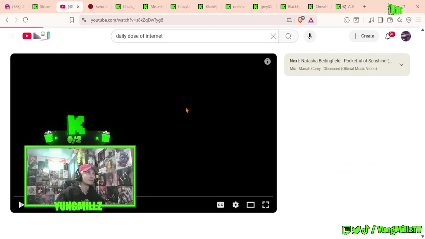The image size is (425, 239).
Task: Open the browser main menu
Action: [418, 20]
